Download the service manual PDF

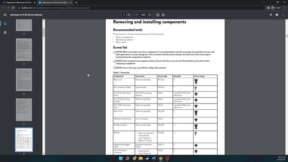(271, 15)
